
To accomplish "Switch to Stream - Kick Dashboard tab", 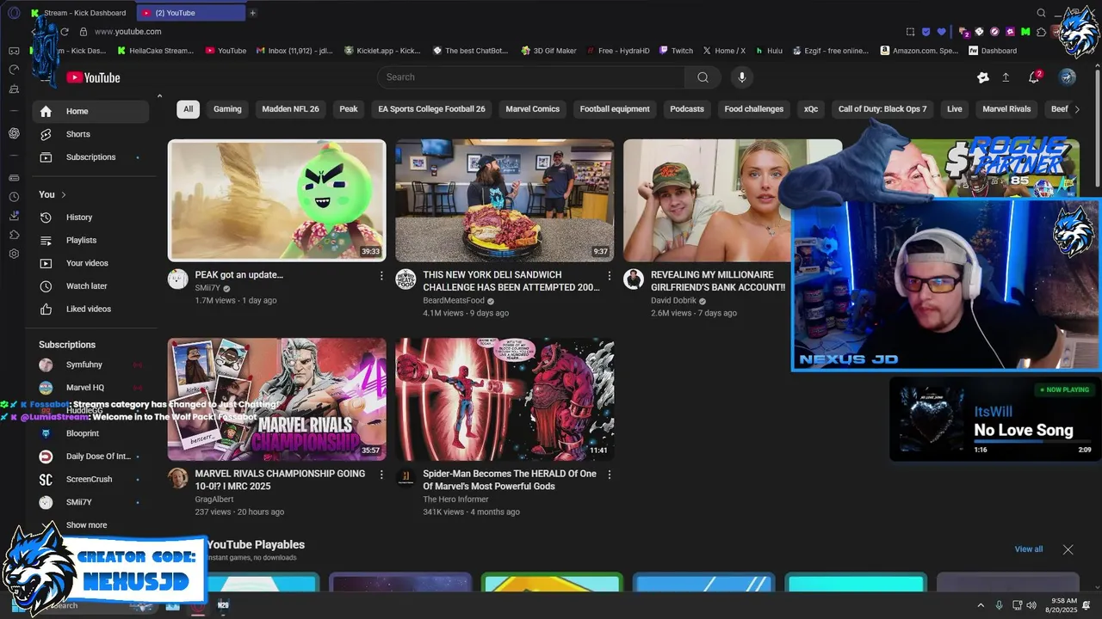I will tap(81, 13).
